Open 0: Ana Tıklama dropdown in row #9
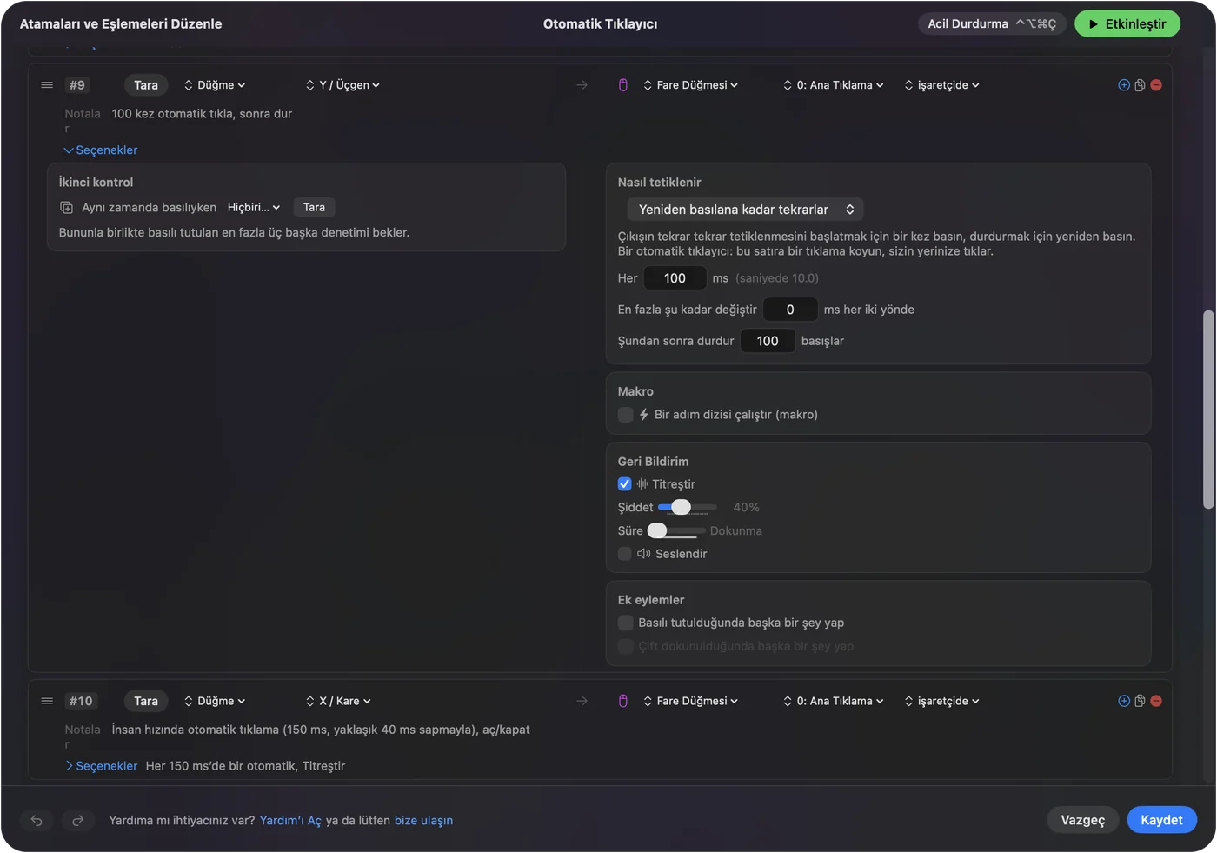Viewport: 1217px width, 853px height. coord(834,85)
